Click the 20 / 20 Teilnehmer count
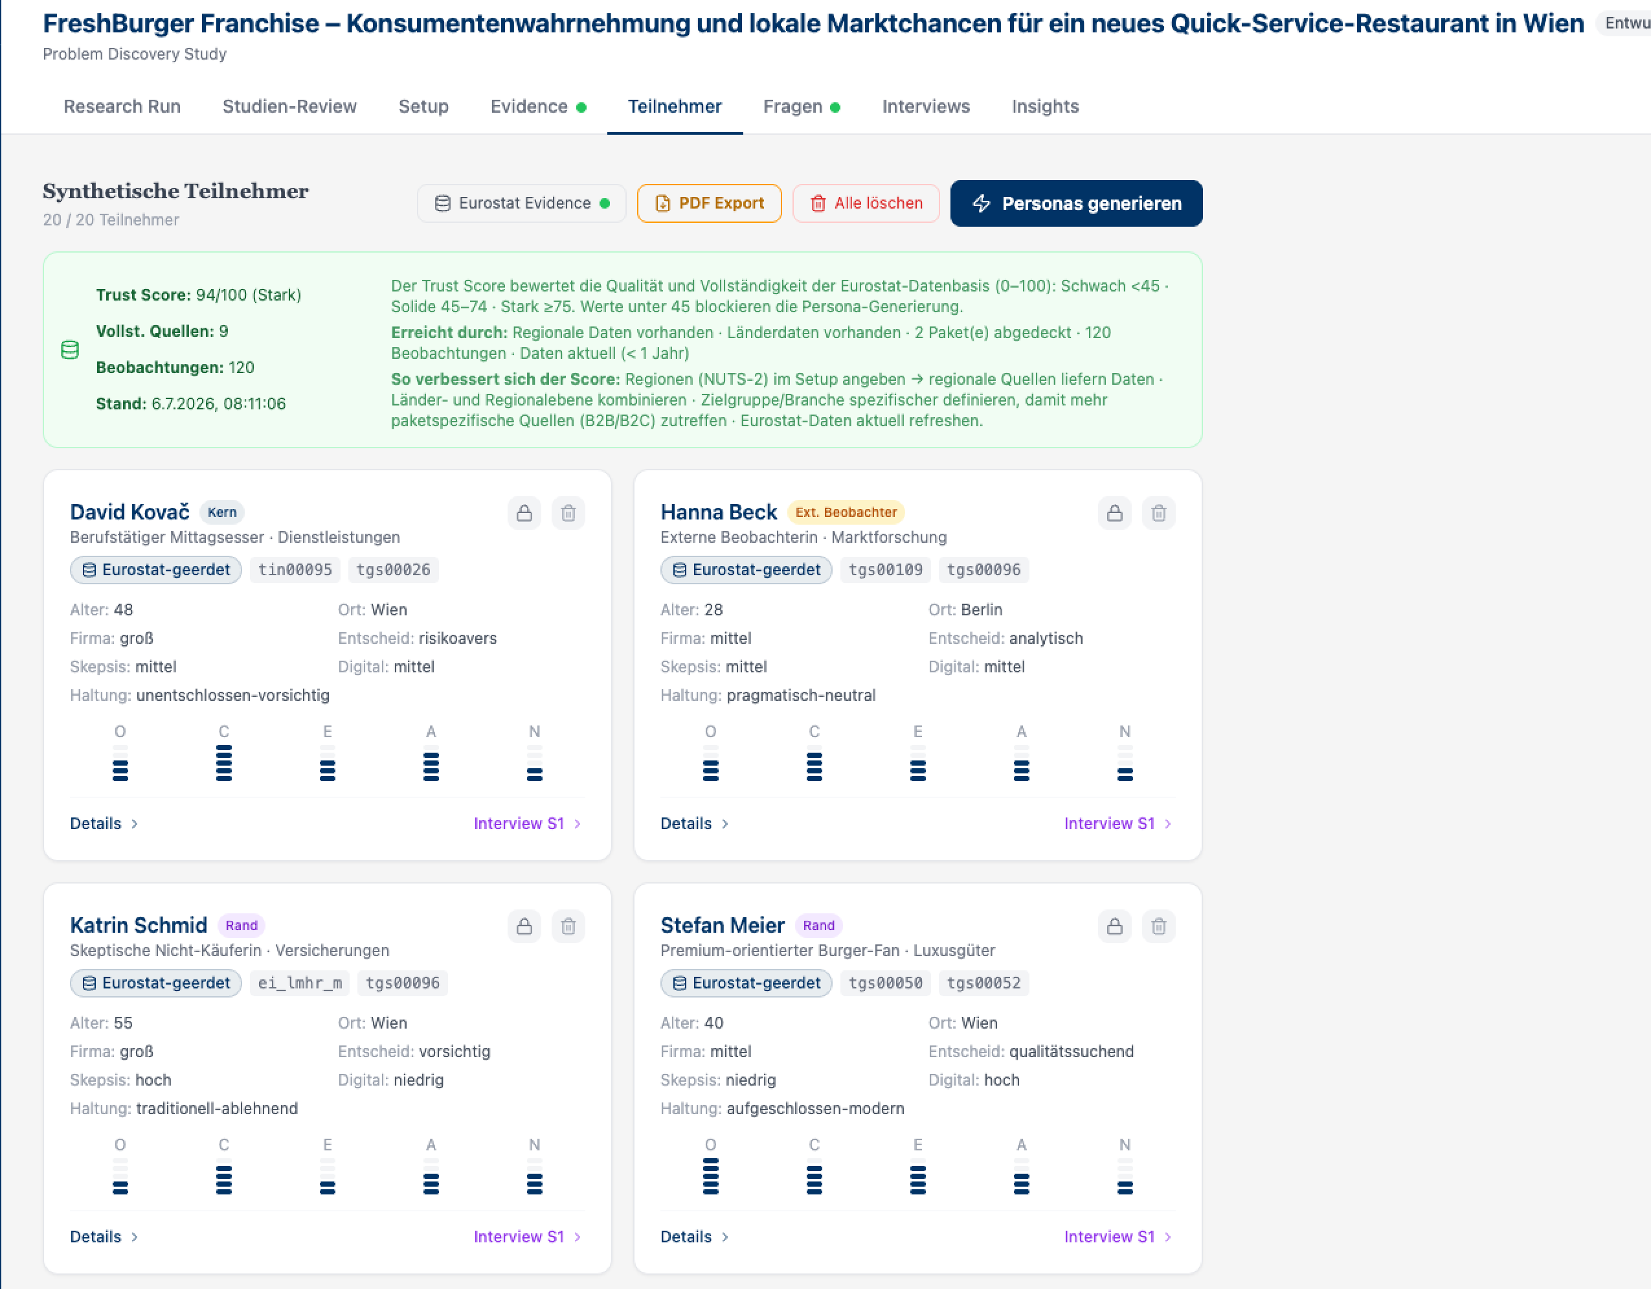 (111, 220)
